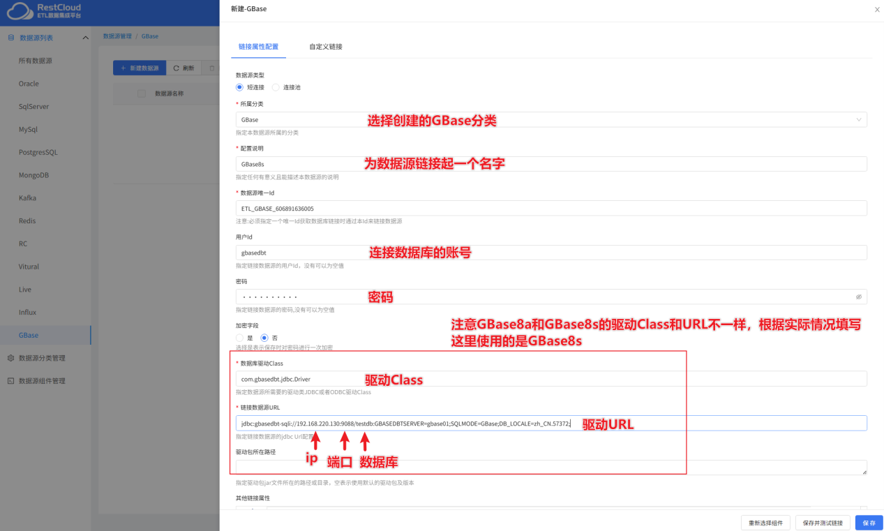Click the gear icon beside 数据源分类管理
This screenshot has height=531, width=884.
pyautogui.click(x=10, y=358)
